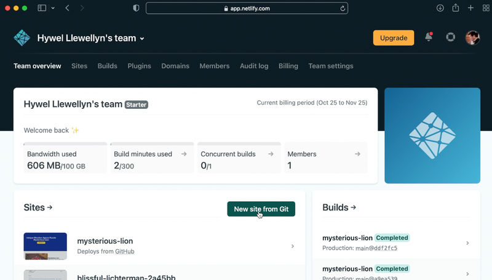This screenshot has height=280, width=492.
Task: Open the Members tab
Action: tap(215, 66)
